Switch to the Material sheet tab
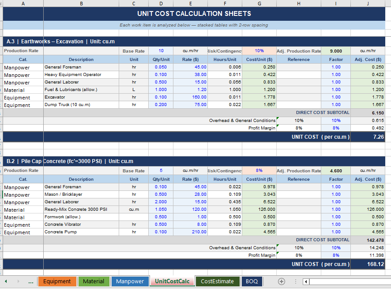Screen dimensions: 391x289 click(94, 281)
